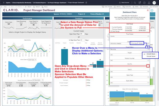The image size is (159, 106).
Task: Select the Current Quarter radio option
Action: tap(111, 27)
